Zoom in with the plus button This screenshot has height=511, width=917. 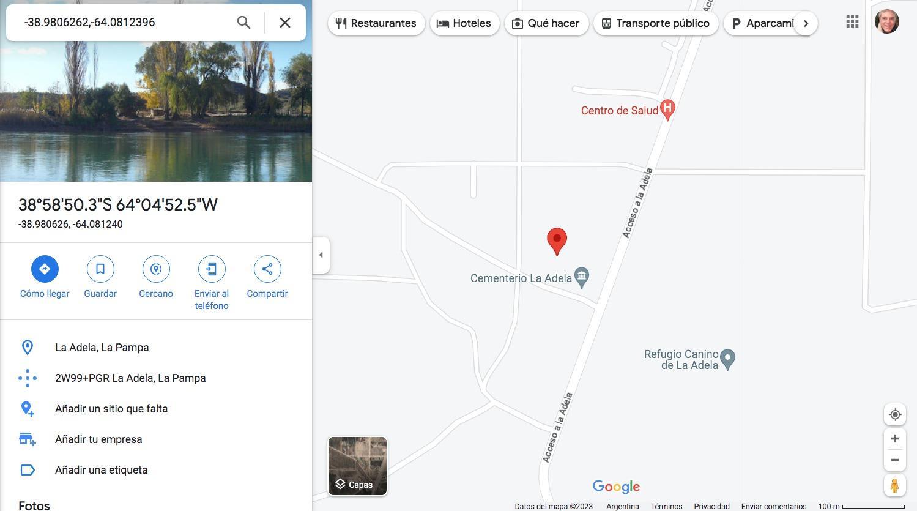pyautogui.click(x=895, y=438)
